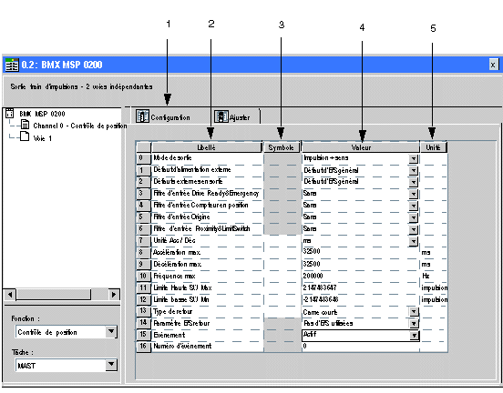
Task: Select row header number 0
Action: [x=143, y=158]
